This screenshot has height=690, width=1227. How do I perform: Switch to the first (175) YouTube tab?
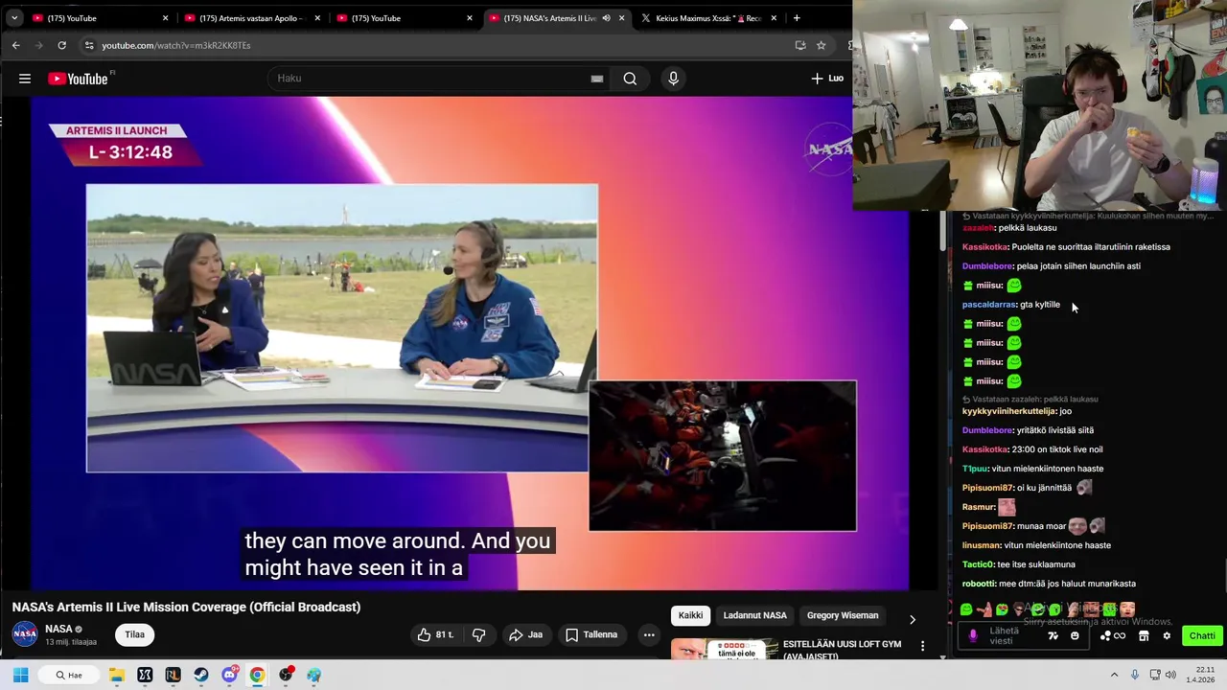(x=100, y=18)
